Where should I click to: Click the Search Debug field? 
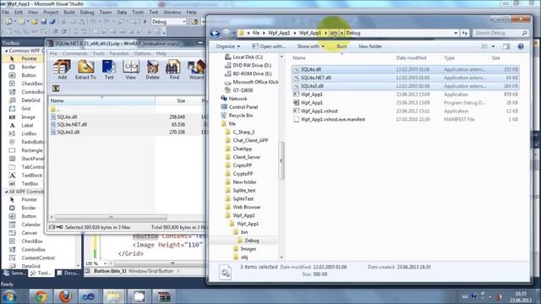coord(500,33)
